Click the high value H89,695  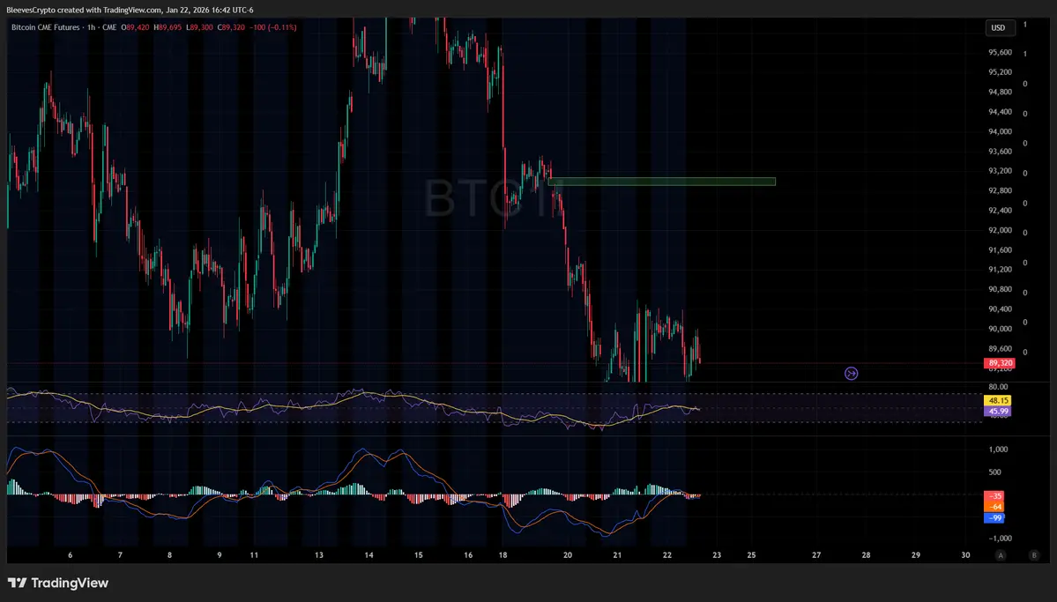[167, 27]
